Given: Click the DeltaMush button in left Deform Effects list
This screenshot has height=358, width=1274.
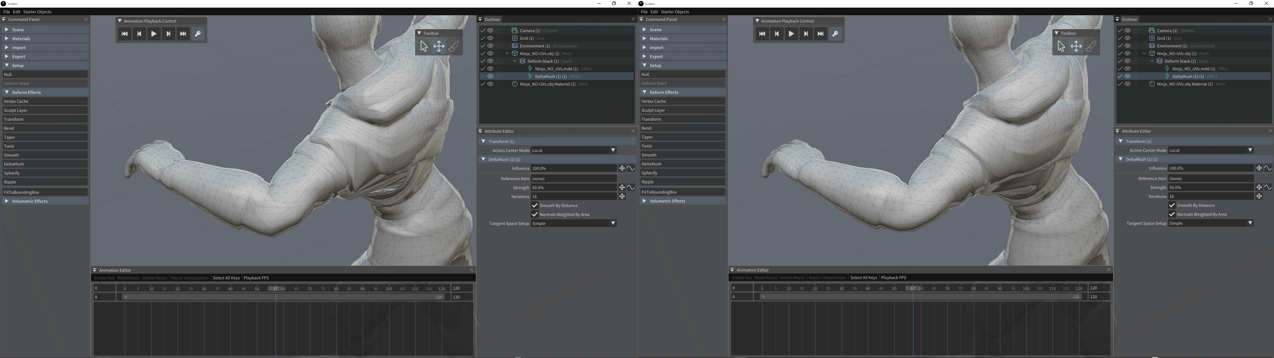Looking at the screenshot, I should pyautogui.click(x=44, y=164).
